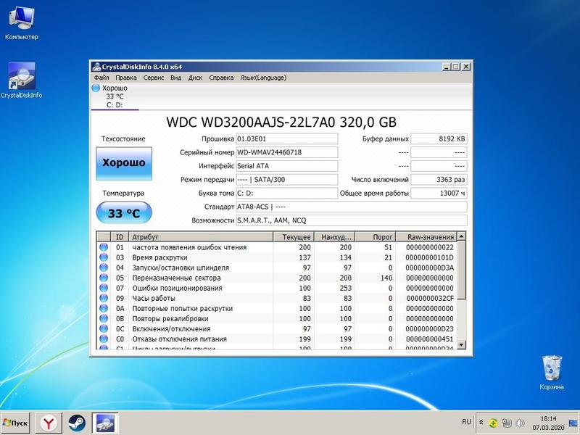Open the Компьютер desktop icon

[x=21, y=18]
